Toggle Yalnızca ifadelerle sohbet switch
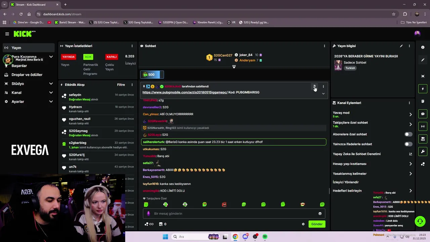This screenshot has width=430, height=242. coord(408,144)
